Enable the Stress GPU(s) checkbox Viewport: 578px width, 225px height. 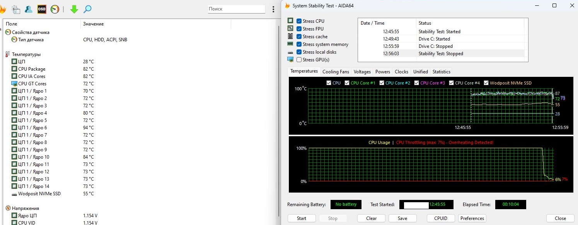pyautogui.click(x=299, y=60)
